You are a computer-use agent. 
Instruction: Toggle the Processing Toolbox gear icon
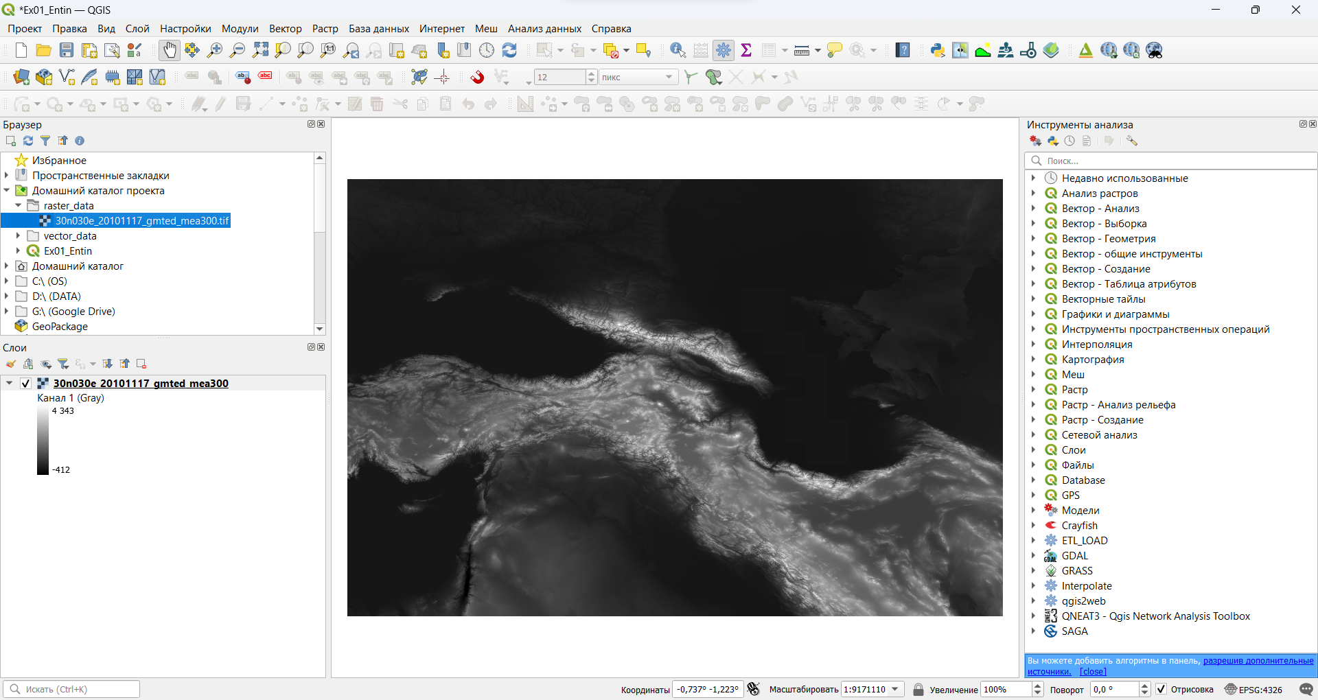tap(724, 50)
